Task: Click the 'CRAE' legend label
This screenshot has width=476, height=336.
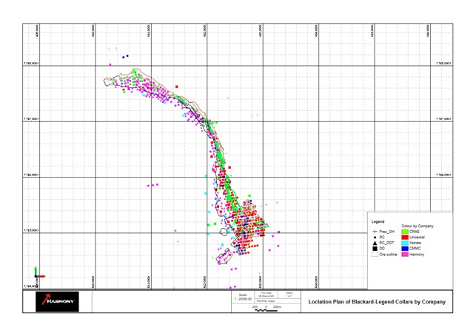Action: (x=415, y=232)
